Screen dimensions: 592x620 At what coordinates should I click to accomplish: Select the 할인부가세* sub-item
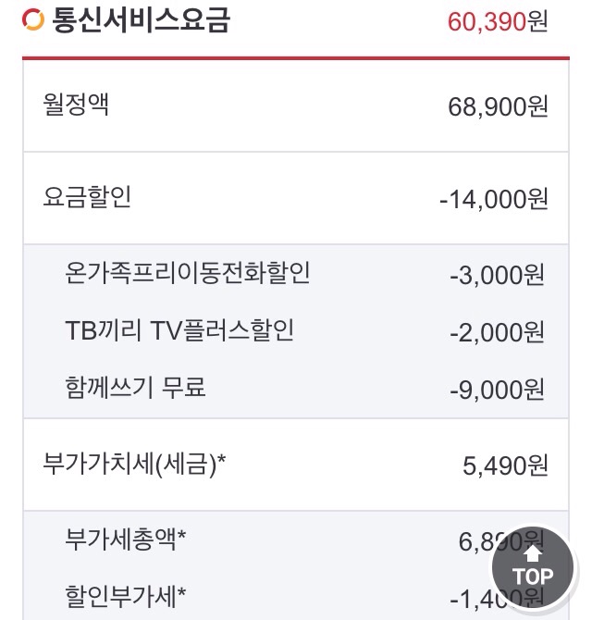point(126,593)
